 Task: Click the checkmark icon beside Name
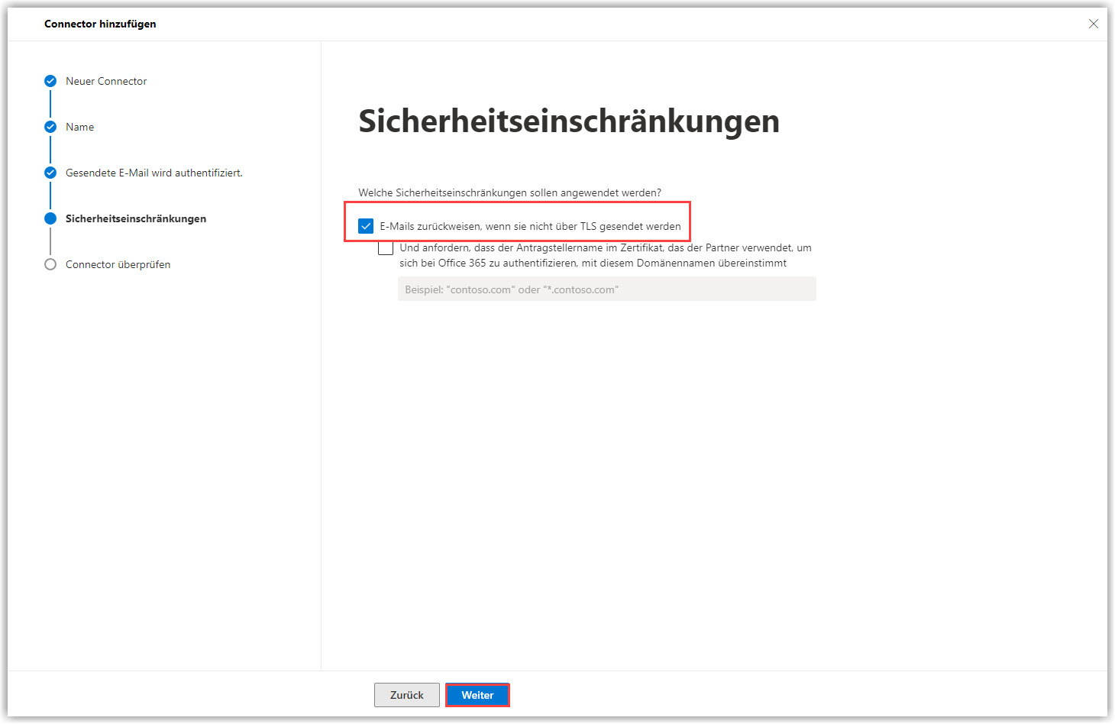pyautogui.click(x=50, y=127)
